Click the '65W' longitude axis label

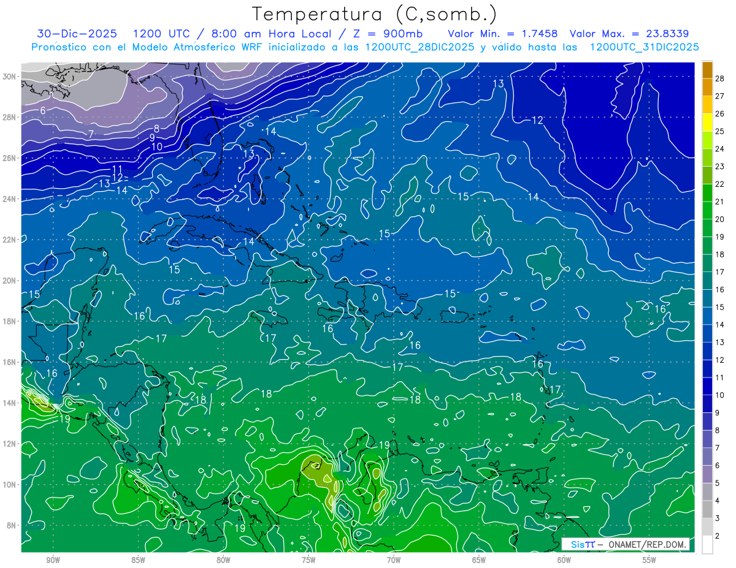point(479,560)
